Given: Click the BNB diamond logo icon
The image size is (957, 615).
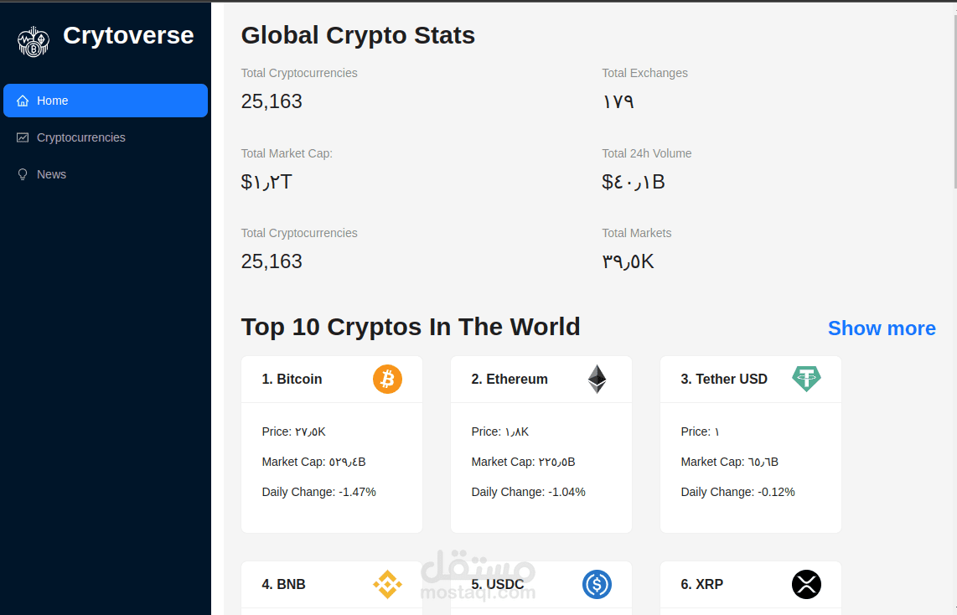Looking at the screenshot, I should click(387, 584).
